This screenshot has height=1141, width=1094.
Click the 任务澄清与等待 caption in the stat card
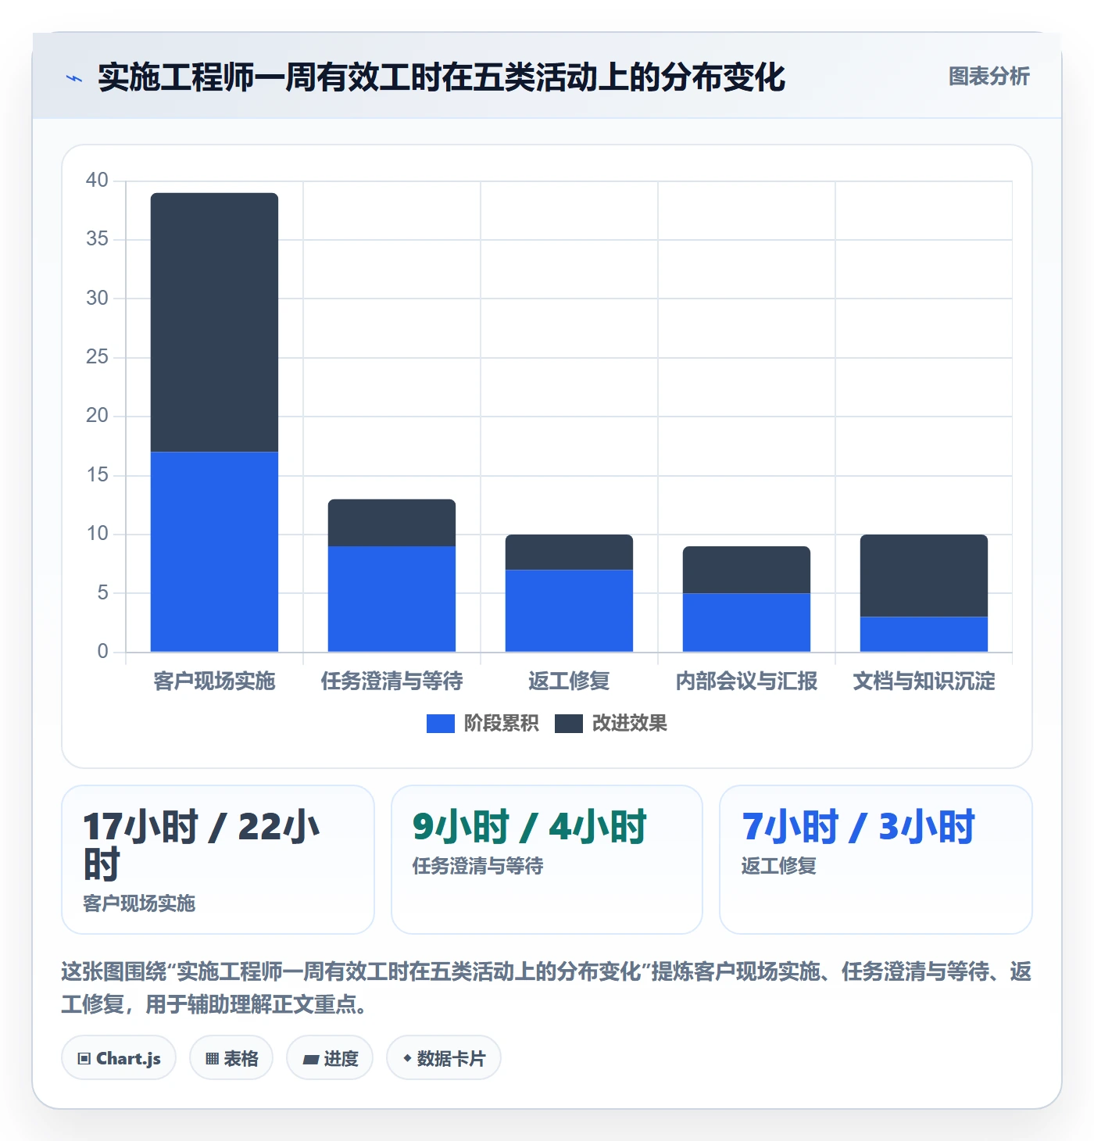(478, 866)
